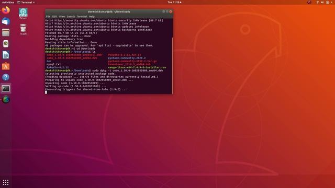
Task: Open Thunderbird Mail in the dock
Action: coord(6,21)
